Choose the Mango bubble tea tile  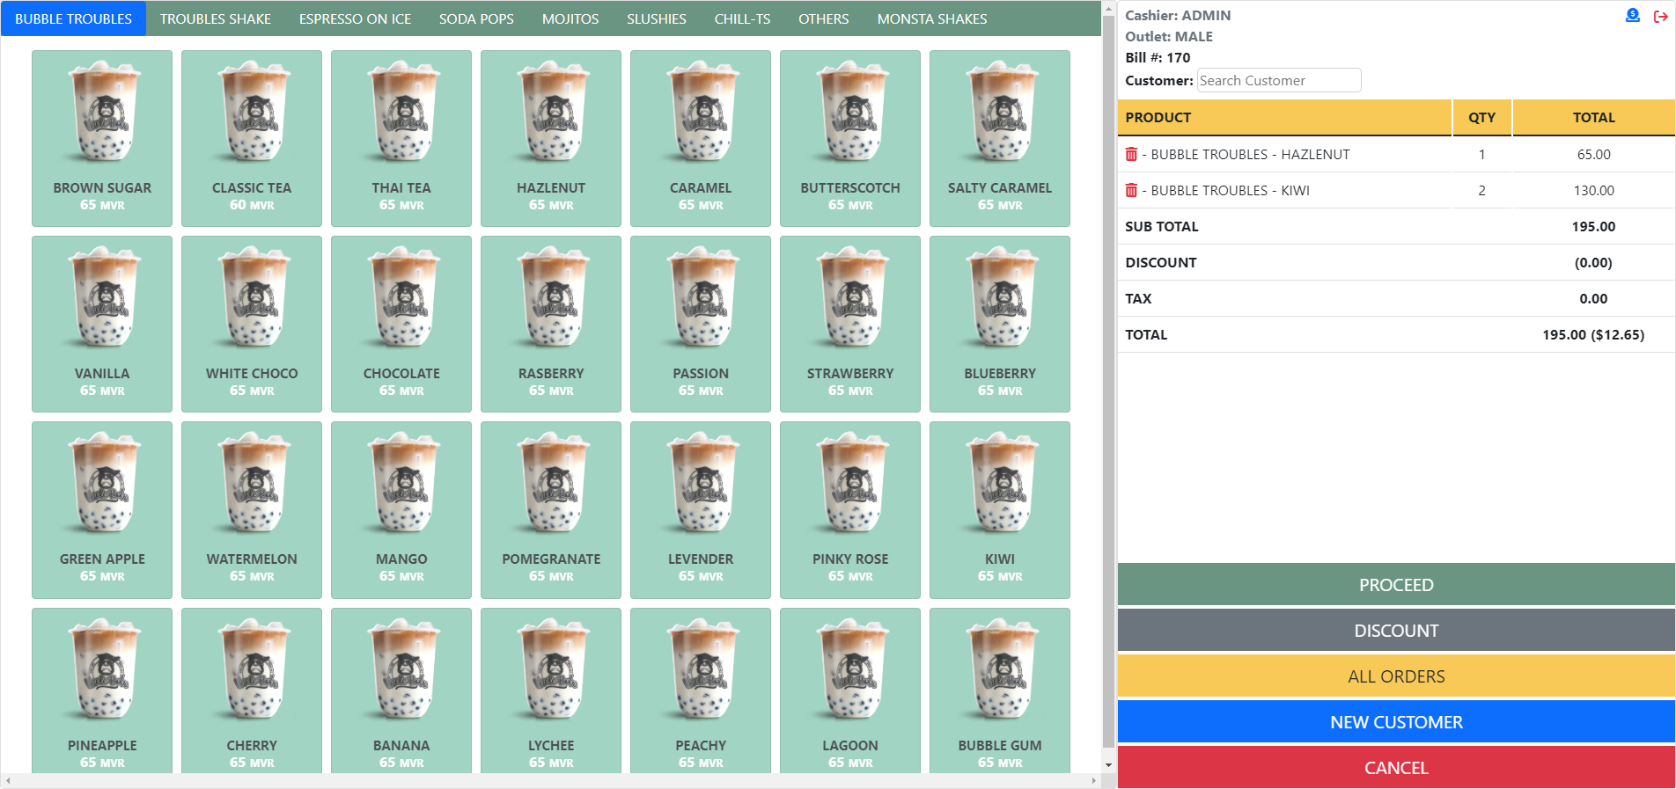pyautogui.click(x=401, y=509)
